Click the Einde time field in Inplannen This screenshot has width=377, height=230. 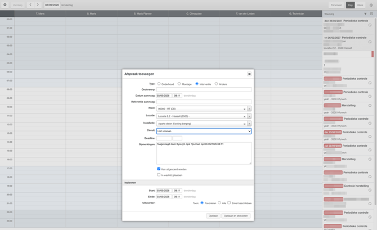[x=177, y=197]
